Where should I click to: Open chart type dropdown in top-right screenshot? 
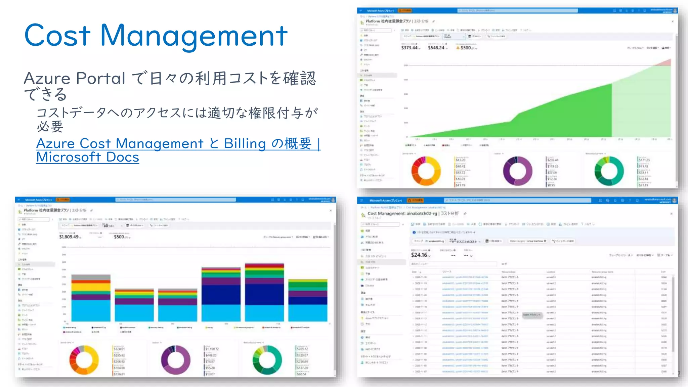coord(666,48)
